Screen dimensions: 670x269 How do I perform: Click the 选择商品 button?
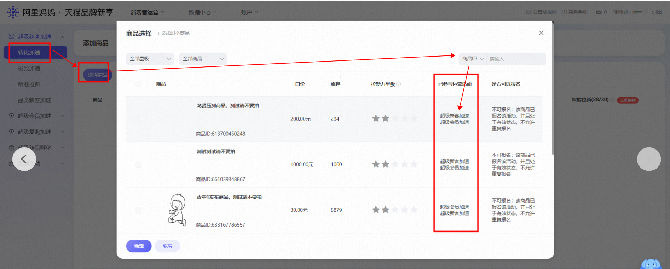coord(98,75)
